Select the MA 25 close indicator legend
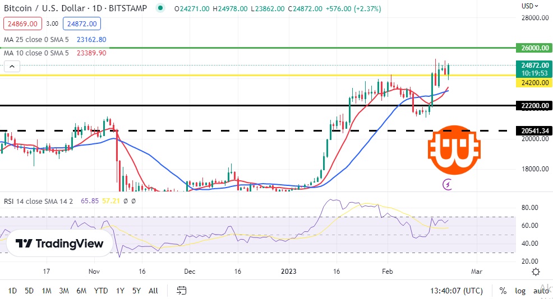Screen dimensions: 553x299 (x=36, y=39)
